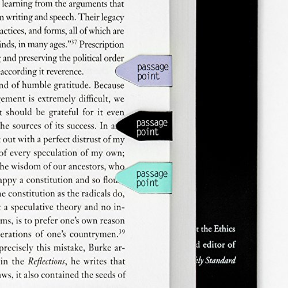Click the lavender passage point marker
Screen dimensions: 288x288
coord(144,71)
